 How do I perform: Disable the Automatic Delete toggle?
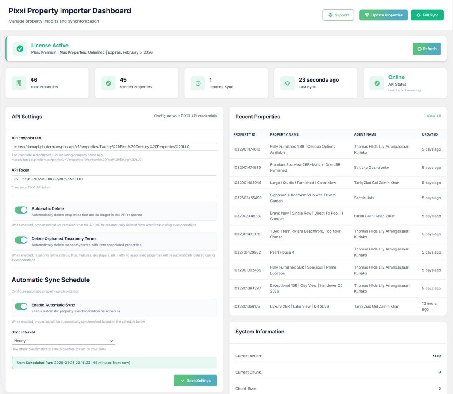[21, 210]
